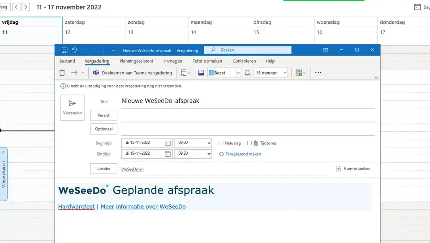Open Eindtijd date calendar picker icon

pyautogui.click(x=168, y=154)
